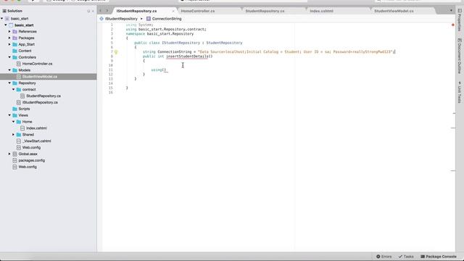Click the connection string literal on line 7
This screenshot has width=464, height=261.
pyautogui.click(x=295, y=51)
